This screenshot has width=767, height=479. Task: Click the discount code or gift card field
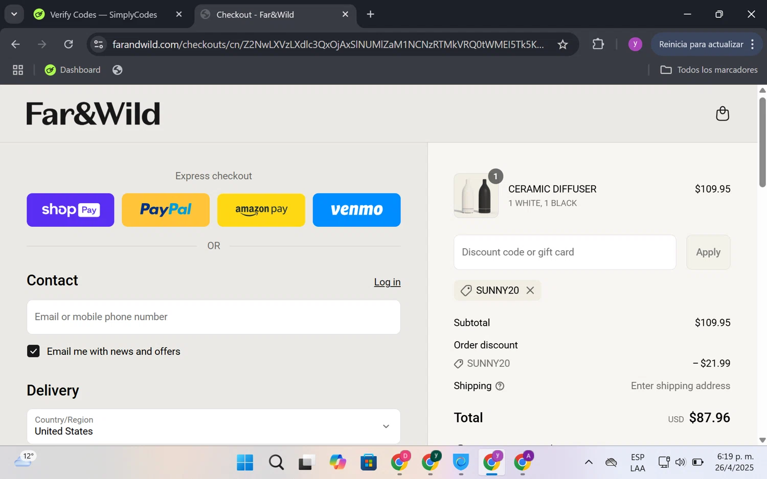coord(565,252)
